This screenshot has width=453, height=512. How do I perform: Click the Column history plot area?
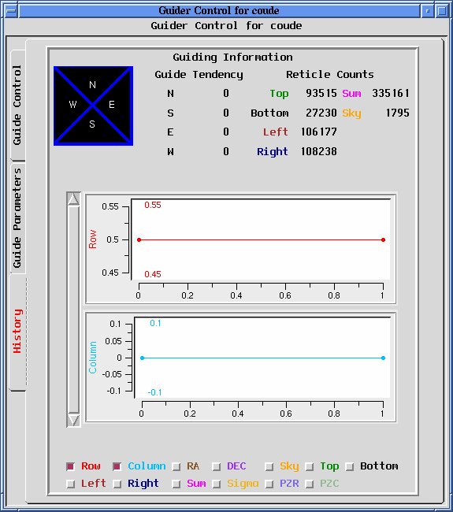pos(262,358)
